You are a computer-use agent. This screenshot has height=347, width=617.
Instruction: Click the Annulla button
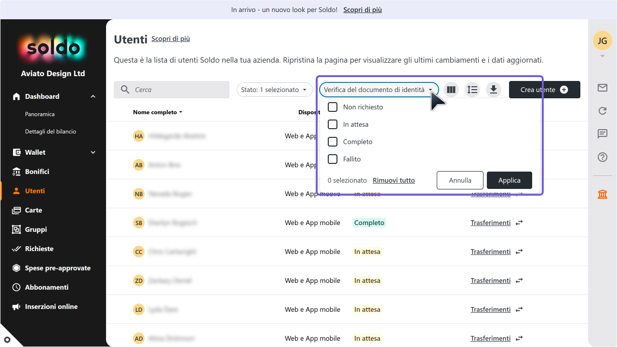tap(460, 180)
